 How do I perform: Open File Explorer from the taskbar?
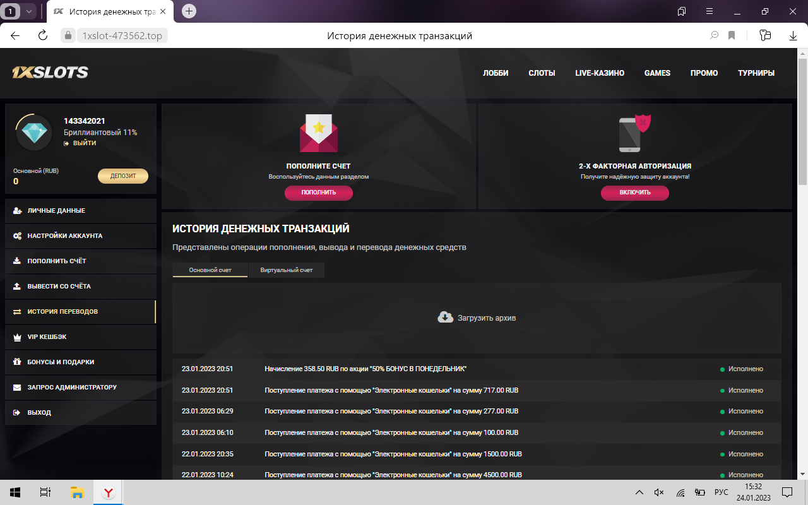[x=77, y=492]
